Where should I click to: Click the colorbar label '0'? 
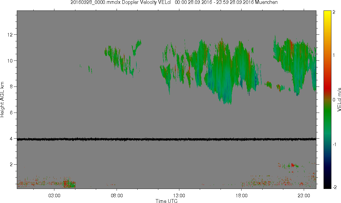click(x=334, y=100)
